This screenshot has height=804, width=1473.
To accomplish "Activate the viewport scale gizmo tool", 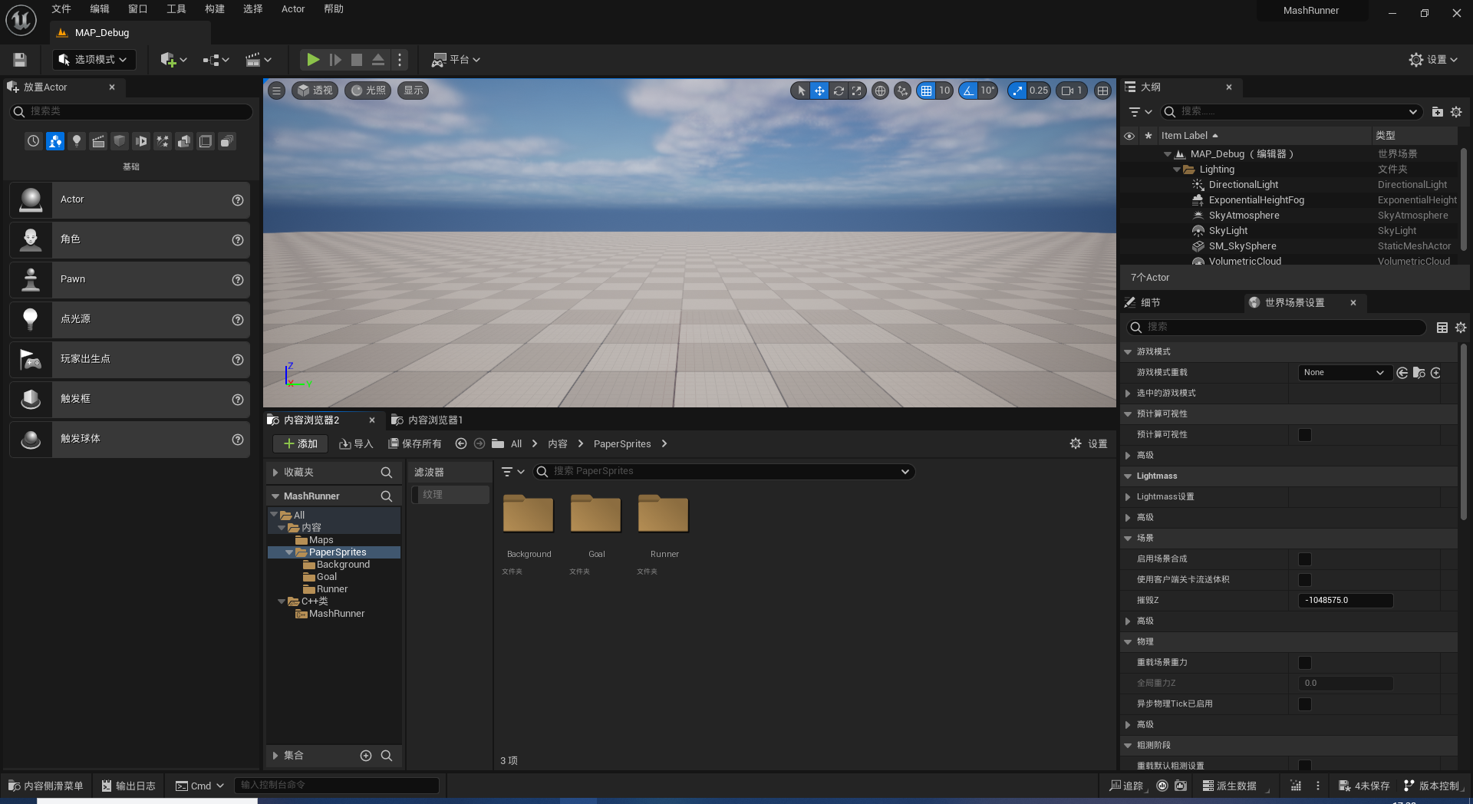I will [x=857, y=91].
